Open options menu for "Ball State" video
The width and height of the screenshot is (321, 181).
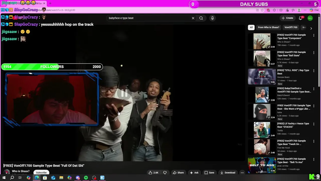[314, 53]
